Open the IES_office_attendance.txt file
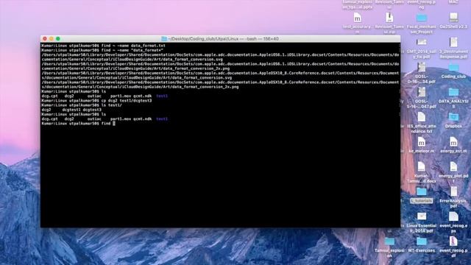The width and height of the screenshot is (471, 265). pos(422,118)
